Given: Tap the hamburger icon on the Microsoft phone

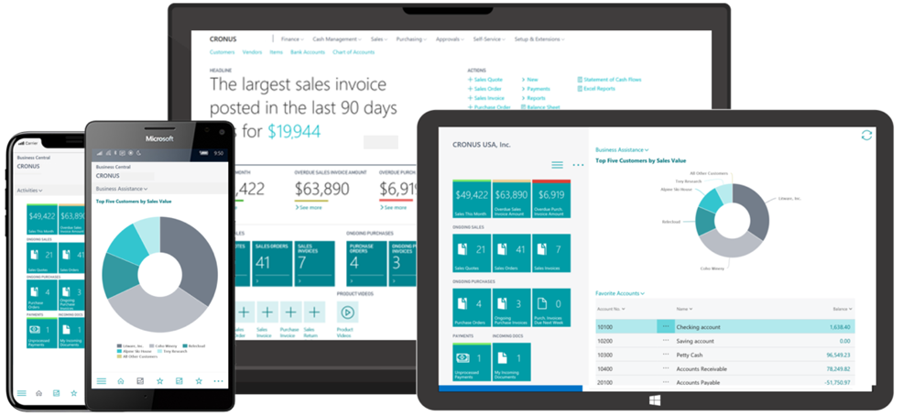Looking at the screenshot, I should pos(102,381).
